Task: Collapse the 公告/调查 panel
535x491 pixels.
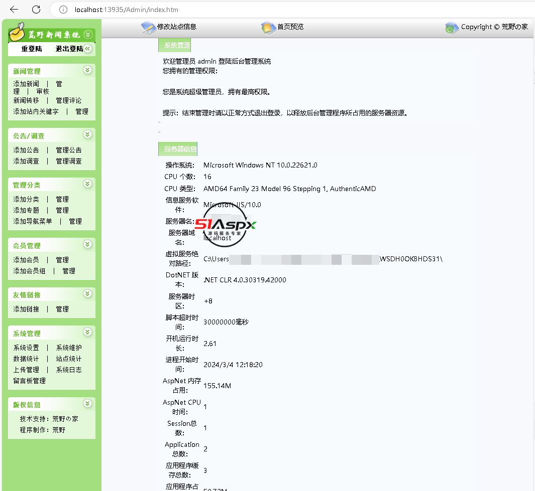Action: [x=88, y=134]
